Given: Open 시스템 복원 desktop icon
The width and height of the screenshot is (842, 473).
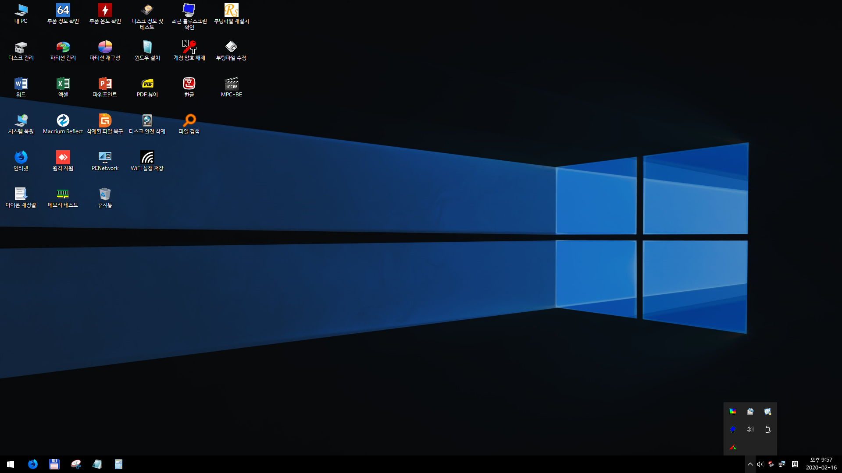Looking at the screenshot, I should (x=21, y=124).
